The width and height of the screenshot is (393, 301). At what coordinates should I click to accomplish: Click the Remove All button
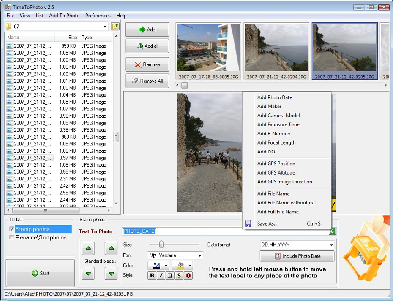(147, 81)
